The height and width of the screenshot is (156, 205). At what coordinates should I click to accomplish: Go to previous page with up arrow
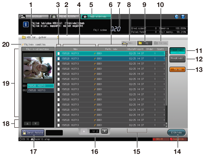click(84, 131)
